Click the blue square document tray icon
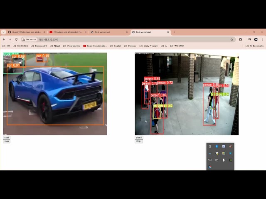266x199 pixels. point(224,146)
